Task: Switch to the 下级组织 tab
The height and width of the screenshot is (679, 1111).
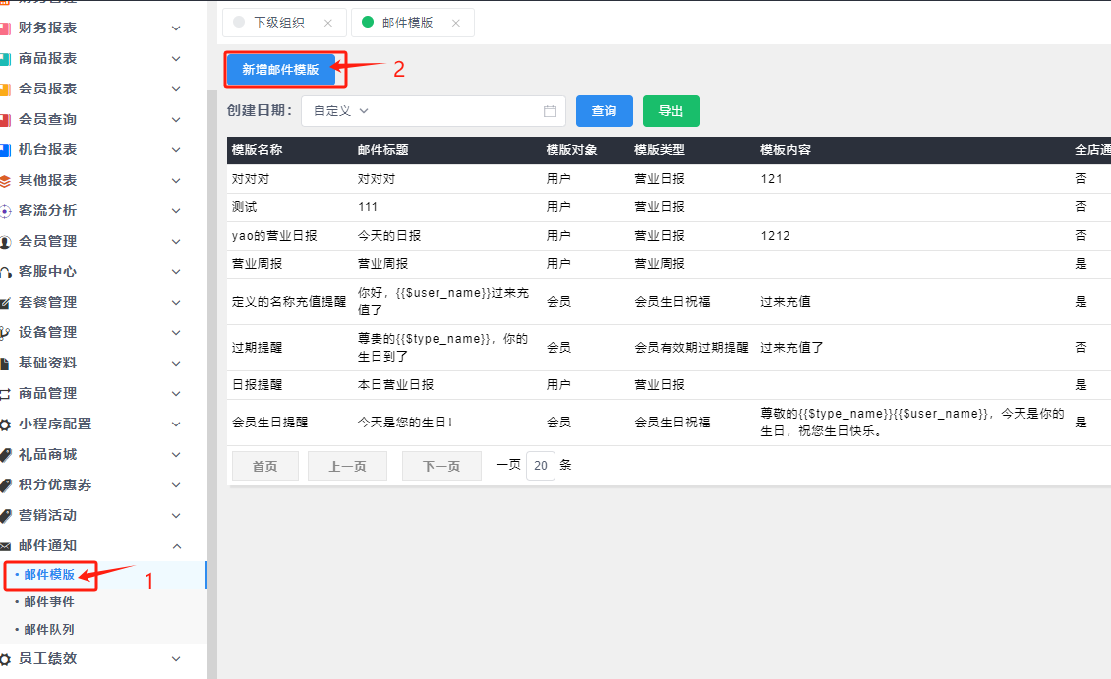Action: pyautogui.click(x=284, y=23)
